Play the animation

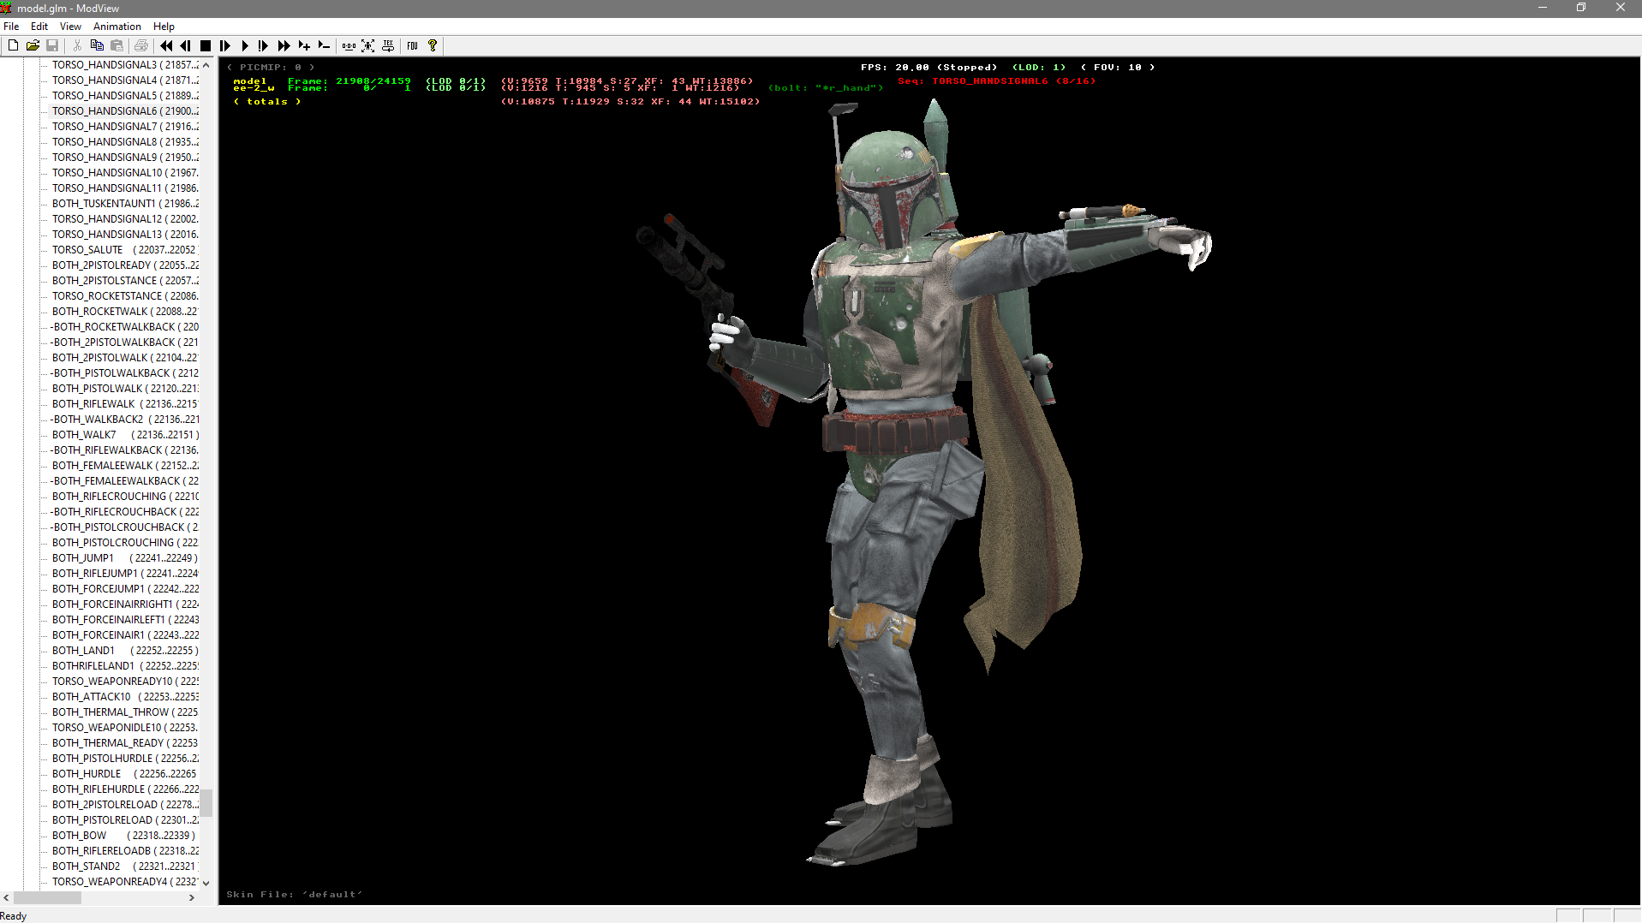[x=245, y=45]
